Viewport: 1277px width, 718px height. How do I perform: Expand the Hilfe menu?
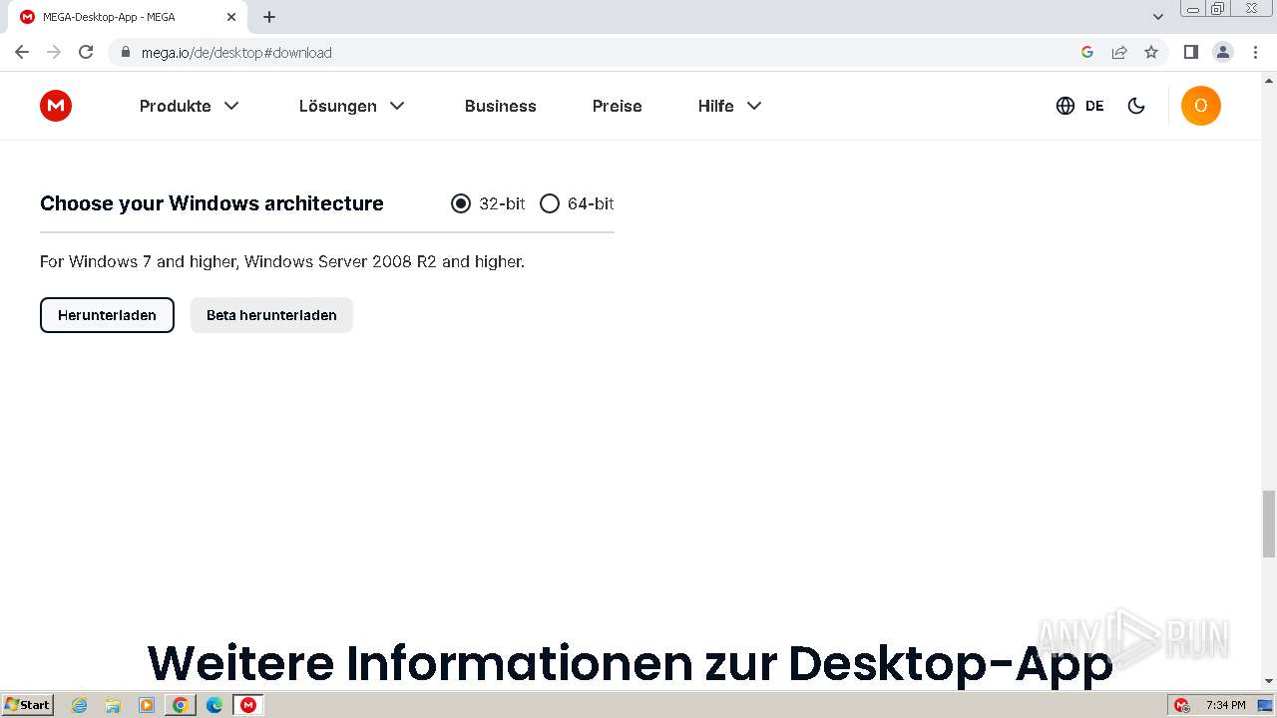click(730, 106)
